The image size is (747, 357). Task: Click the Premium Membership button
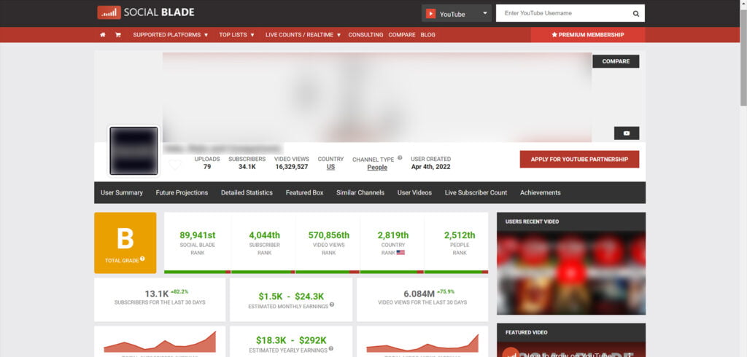[x=587, y=34]
